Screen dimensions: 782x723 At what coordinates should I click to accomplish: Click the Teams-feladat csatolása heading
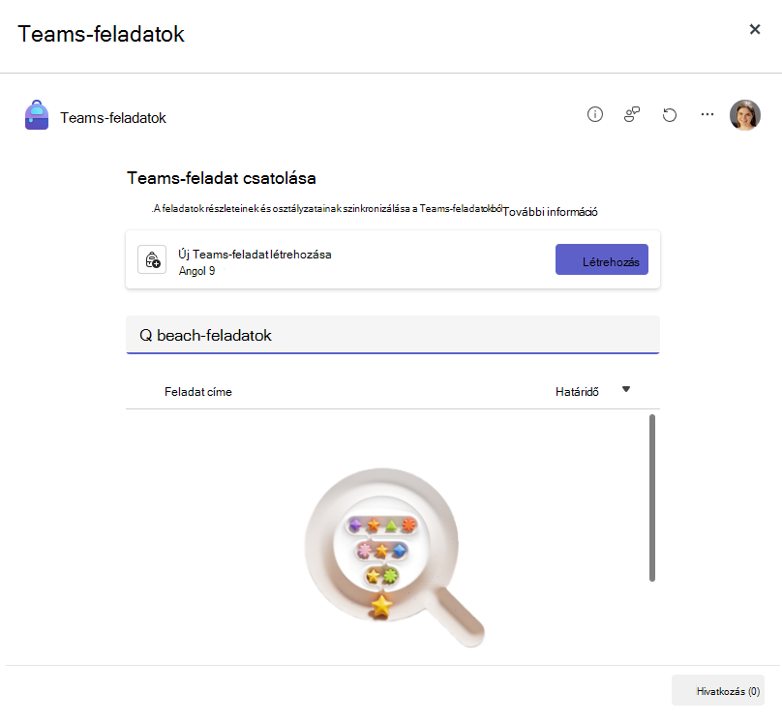click(x=222, y=178)
